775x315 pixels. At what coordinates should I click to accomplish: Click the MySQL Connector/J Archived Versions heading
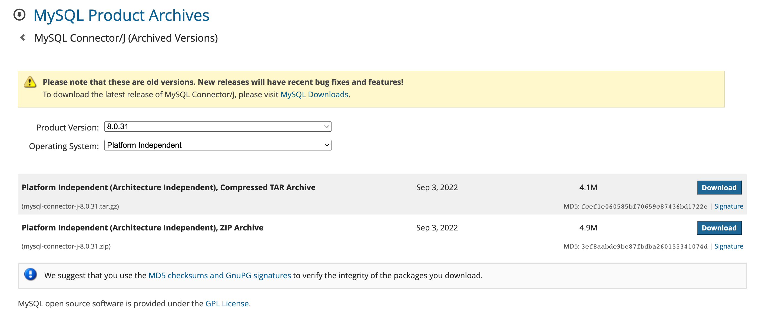click(126, 38)
